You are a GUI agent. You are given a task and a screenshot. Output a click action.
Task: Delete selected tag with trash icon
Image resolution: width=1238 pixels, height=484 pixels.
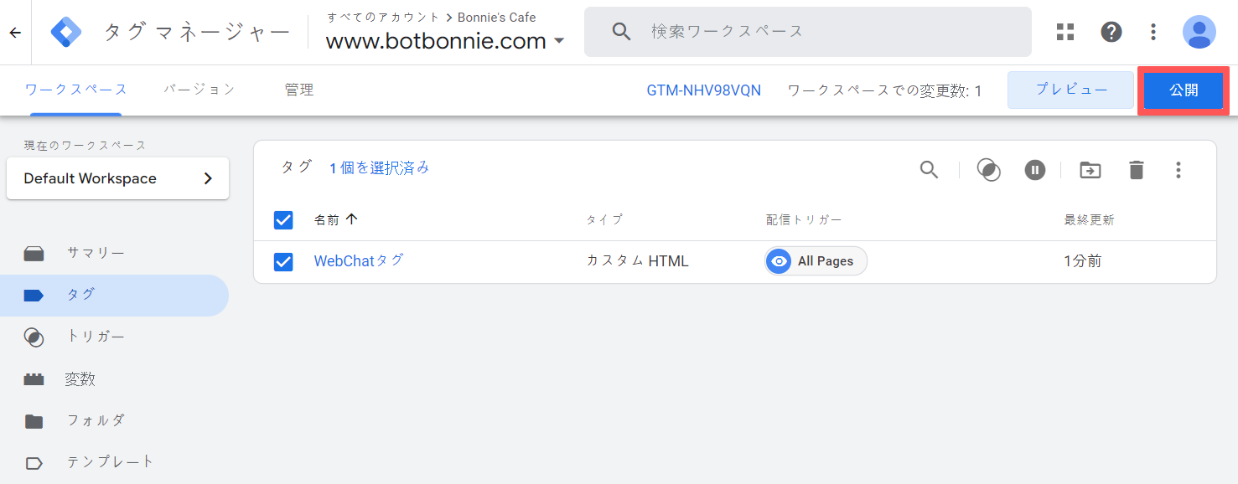tap(1136, 170)
